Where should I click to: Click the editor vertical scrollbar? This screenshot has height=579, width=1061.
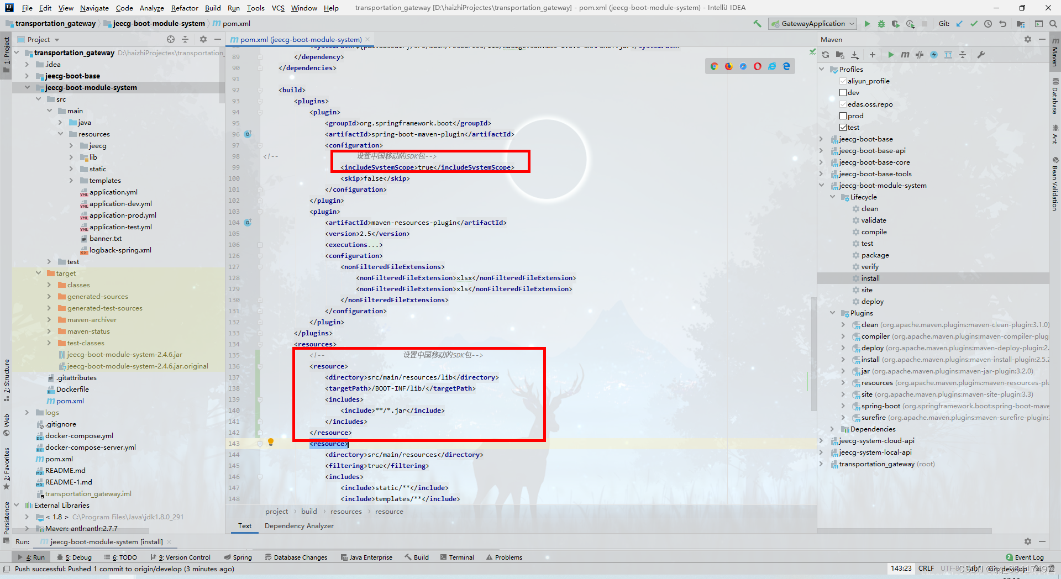coord(813,354)
